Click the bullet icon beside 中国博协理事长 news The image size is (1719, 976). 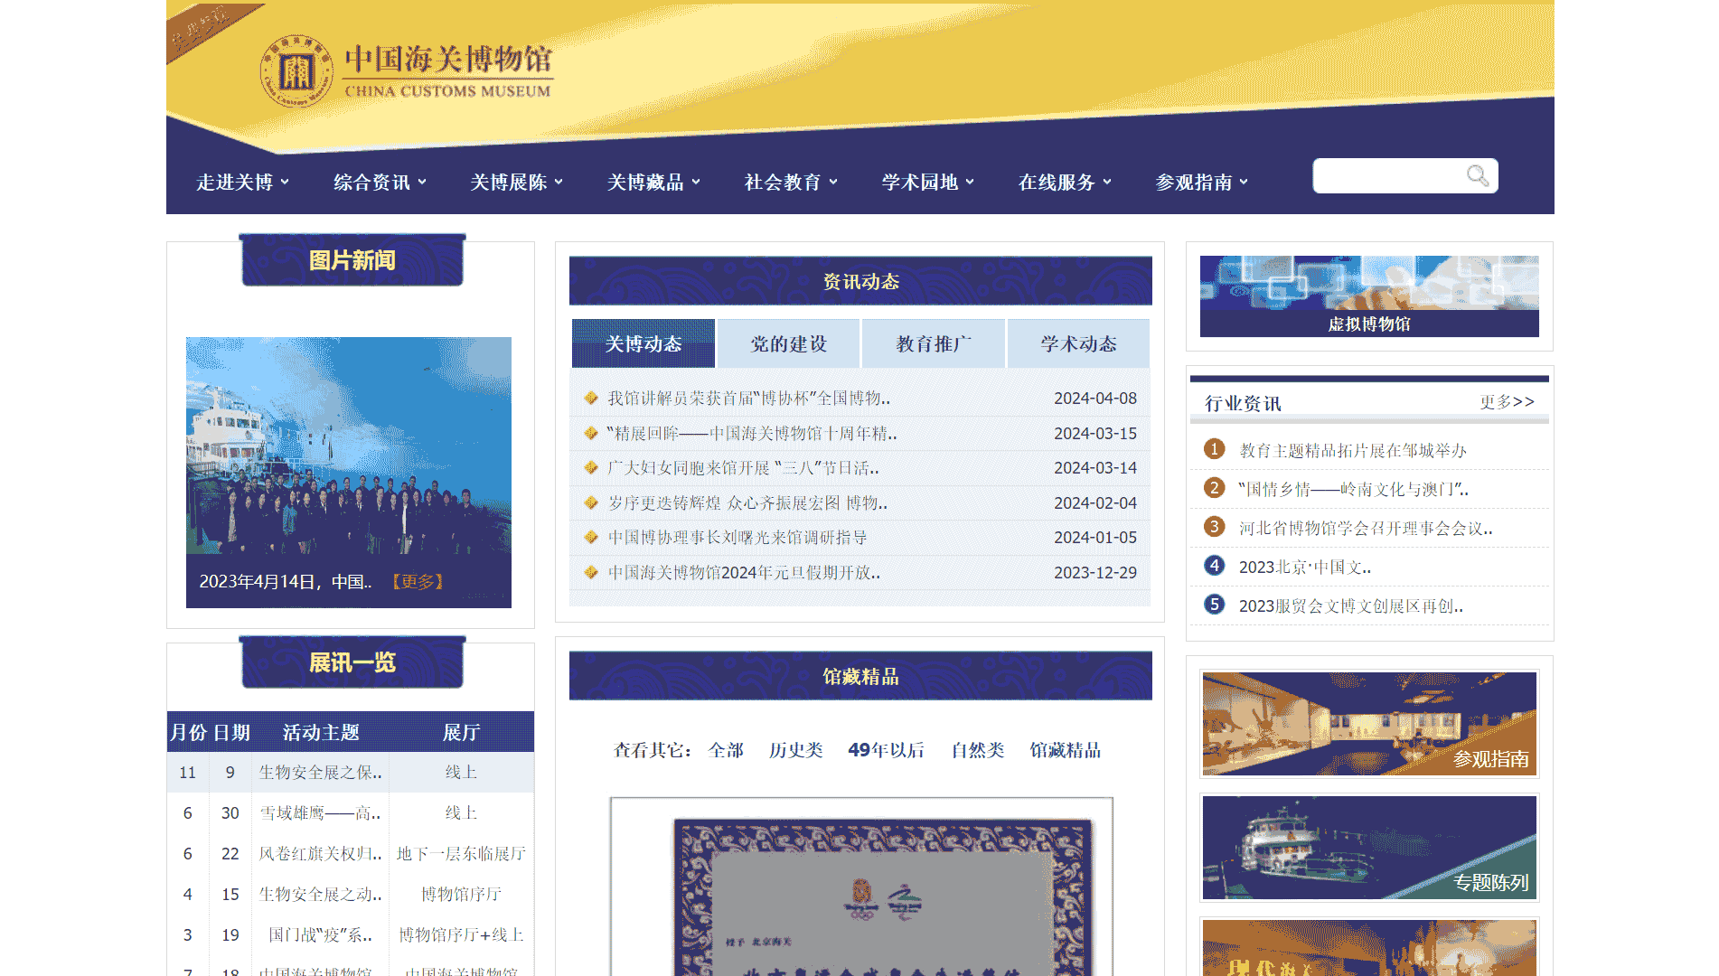coord(591,537)
